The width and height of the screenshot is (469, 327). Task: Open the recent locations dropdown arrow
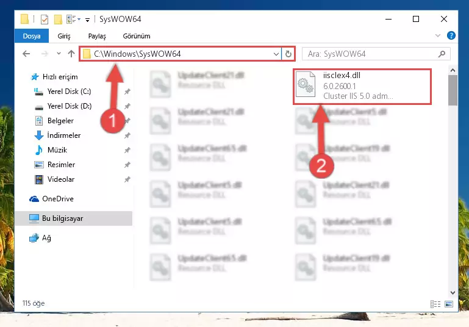[x=59, y=54]
